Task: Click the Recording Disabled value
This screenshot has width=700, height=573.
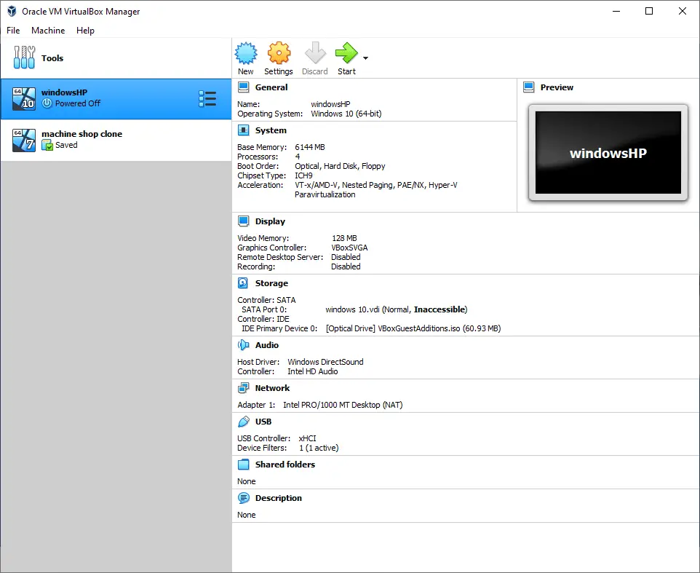Action: [x=346, y=266]
